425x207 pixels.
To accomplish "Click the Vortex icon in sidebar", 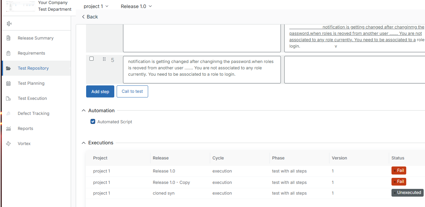I will [x=9, y=144].
